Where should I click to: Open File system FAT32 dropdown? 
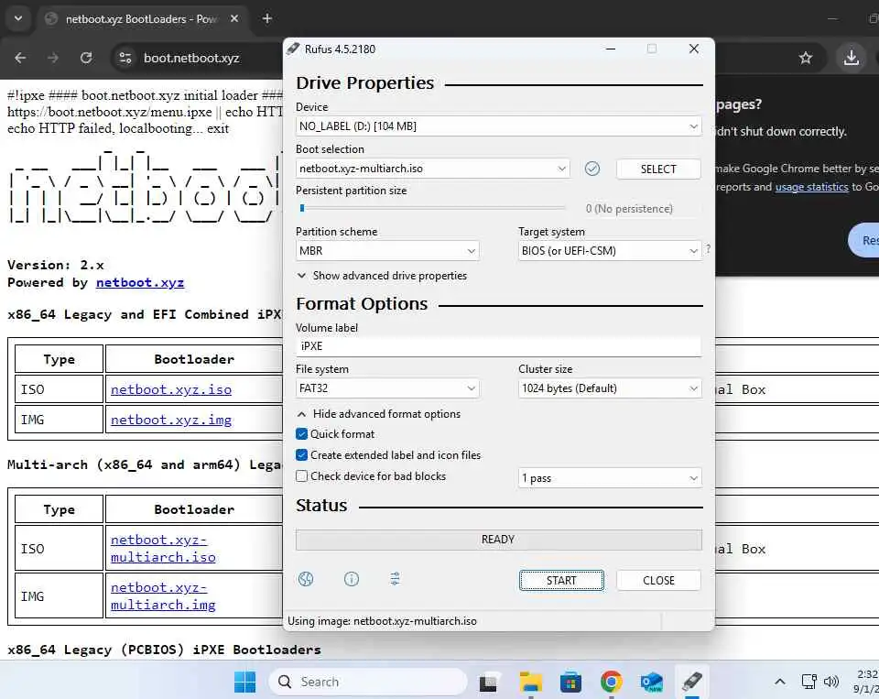coord(387,388)
